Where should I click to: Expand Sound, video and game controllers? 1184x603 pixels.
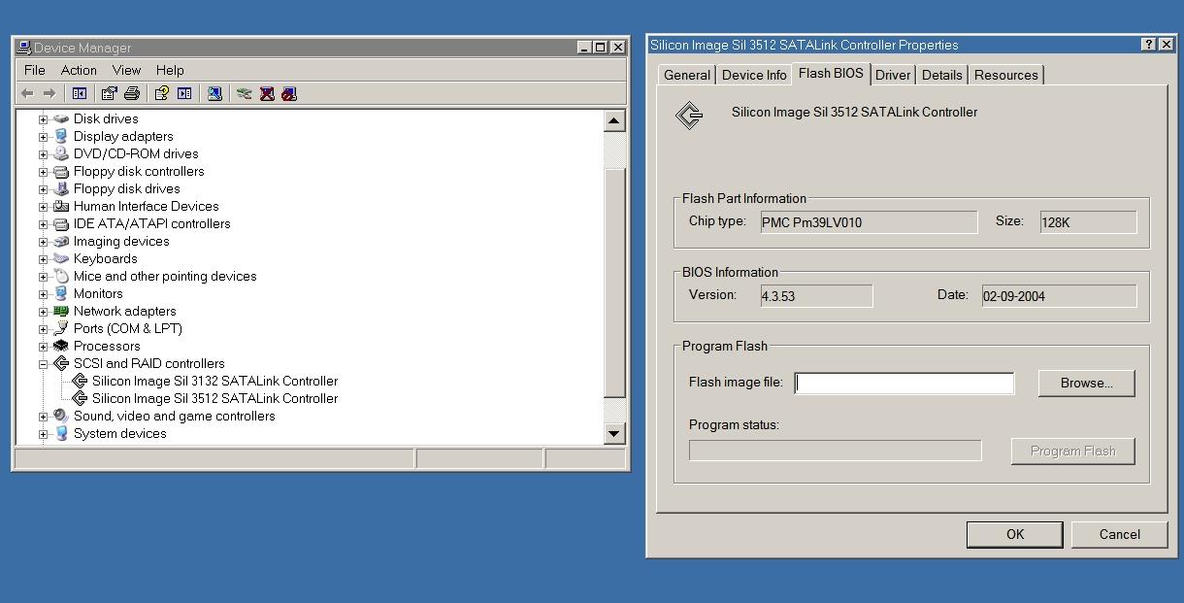click(43, 417)
